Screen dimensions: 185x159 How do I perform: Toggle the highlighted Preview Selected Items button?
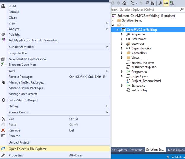pyautogui.click(x=166, y=3)
